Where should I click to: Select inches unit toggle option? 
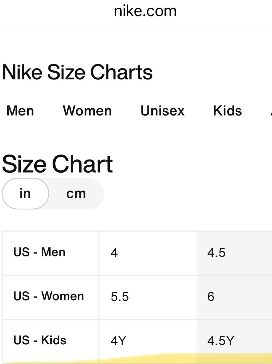tap(25, 194)
